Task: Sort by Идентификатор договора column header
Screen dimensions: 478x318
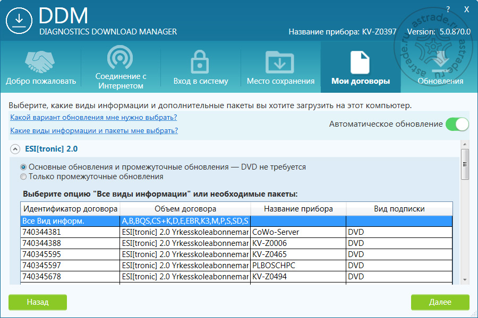Action: pyautogui.click(x=71, y=209)
